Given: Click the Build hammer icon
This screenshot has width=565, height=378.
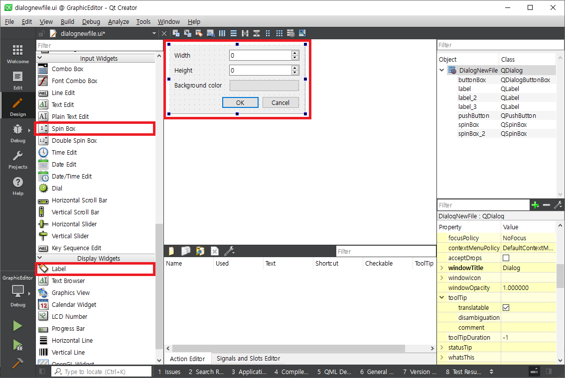Looking at the screenshot, I should 17,363.
